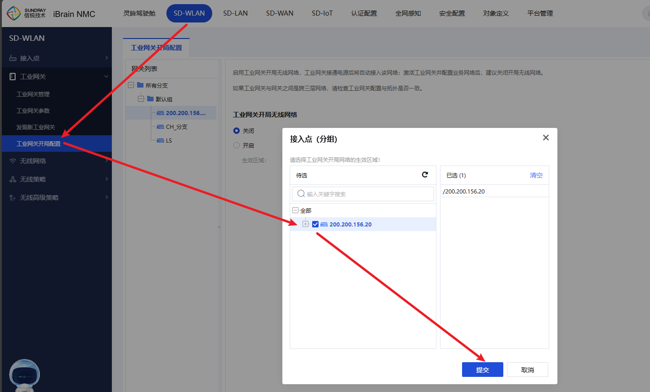Click the CH_分支 gateway device icon
The height and width of the screenshot is (392, 650).
click(x=160, y=127)
